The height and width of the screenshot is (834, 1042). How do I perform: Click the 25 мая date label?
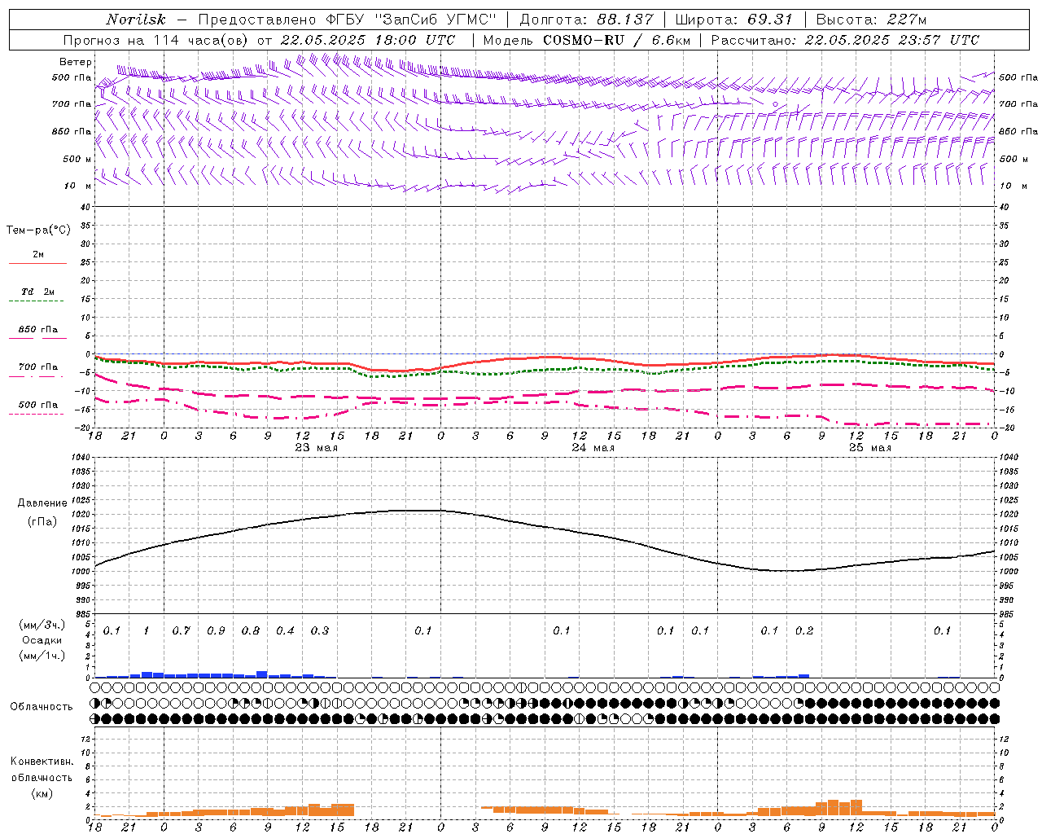[x=870, y=448]
